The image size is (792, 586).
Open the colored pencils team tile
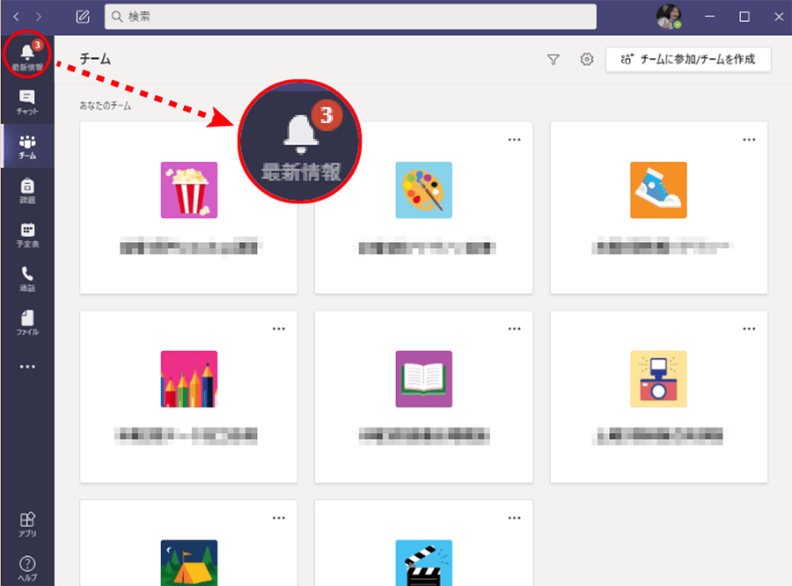(x=189, y=397)
